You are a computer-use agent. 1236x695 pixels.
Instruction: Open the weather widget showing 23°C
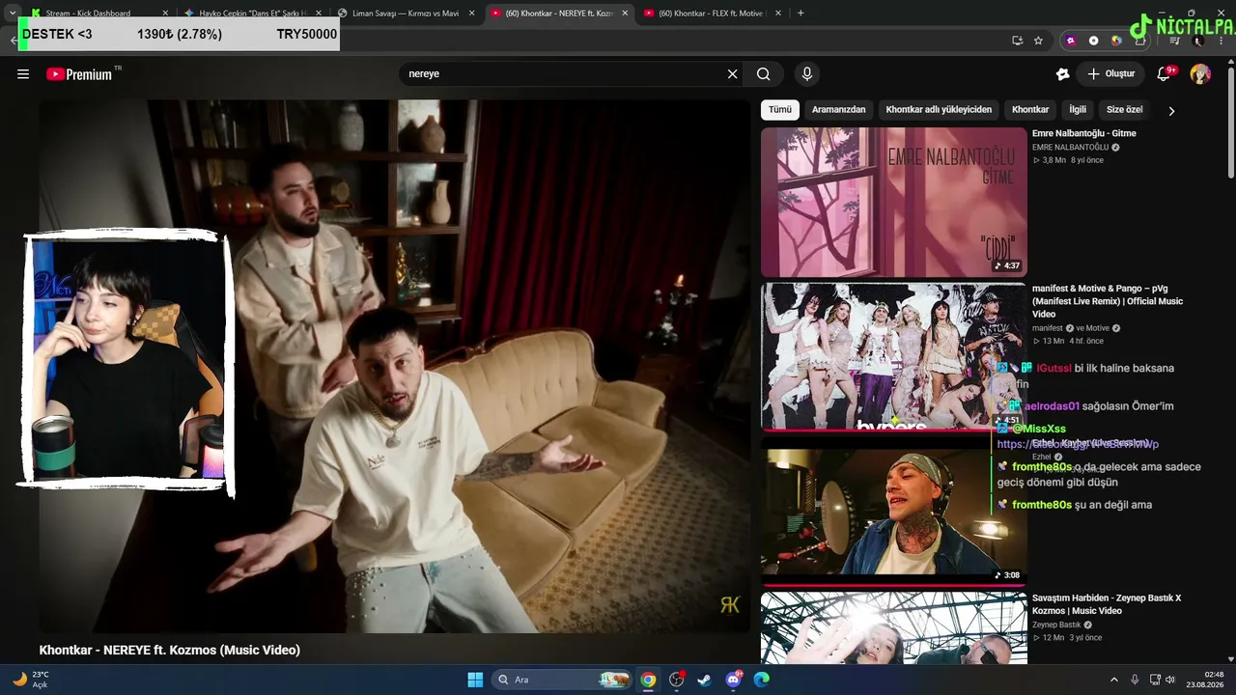click(x=31, y=680)
